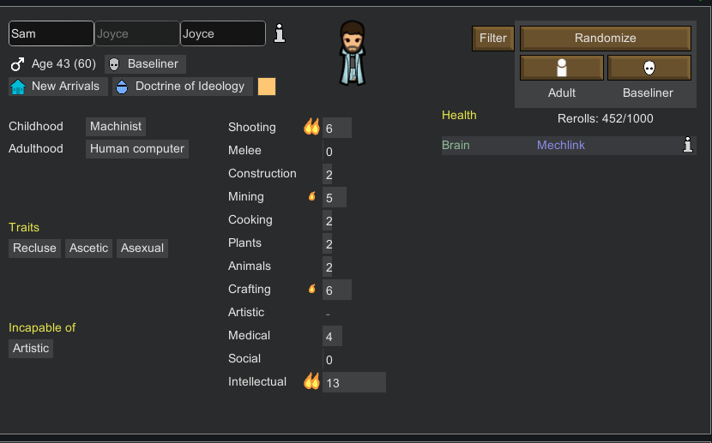Click the Randomize button
This screenshot has height=443, width=712.
pos(606,38)
